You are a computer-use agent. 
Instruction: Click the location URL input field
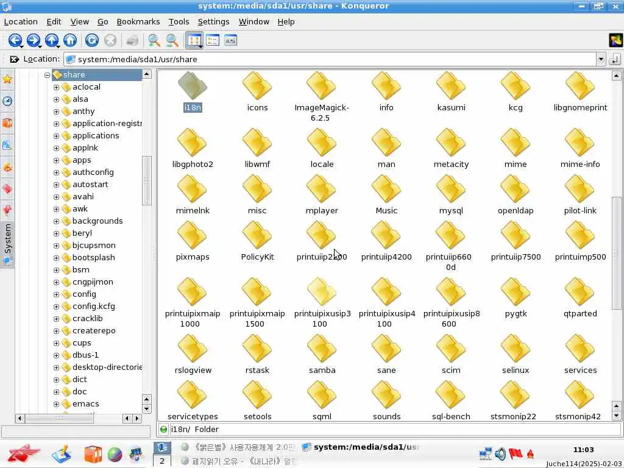330,59
